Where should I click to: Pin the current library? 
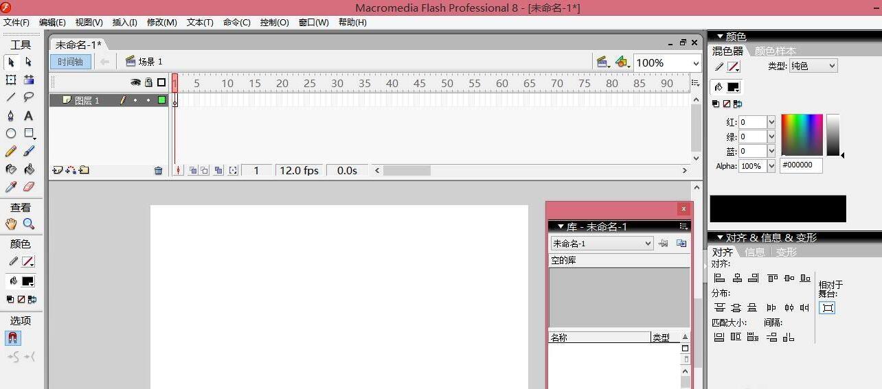coord(664,244)
